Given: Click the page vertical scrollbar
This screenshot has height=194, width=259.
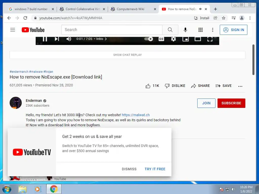Looking at the screenshot, I should [x=253, y=60].
